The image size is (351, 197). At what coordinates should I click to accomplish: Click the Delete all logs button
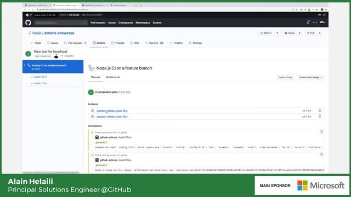(x=285, y=77)
